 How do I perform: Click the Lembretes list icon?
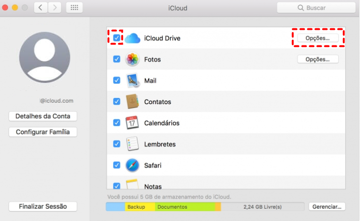tap(132, 144)
